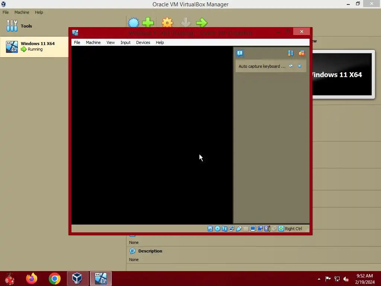The height and width of the screenshot is (286, 381).
Task: Click the Right Ctrl host key label
Action: pos(293,229)
